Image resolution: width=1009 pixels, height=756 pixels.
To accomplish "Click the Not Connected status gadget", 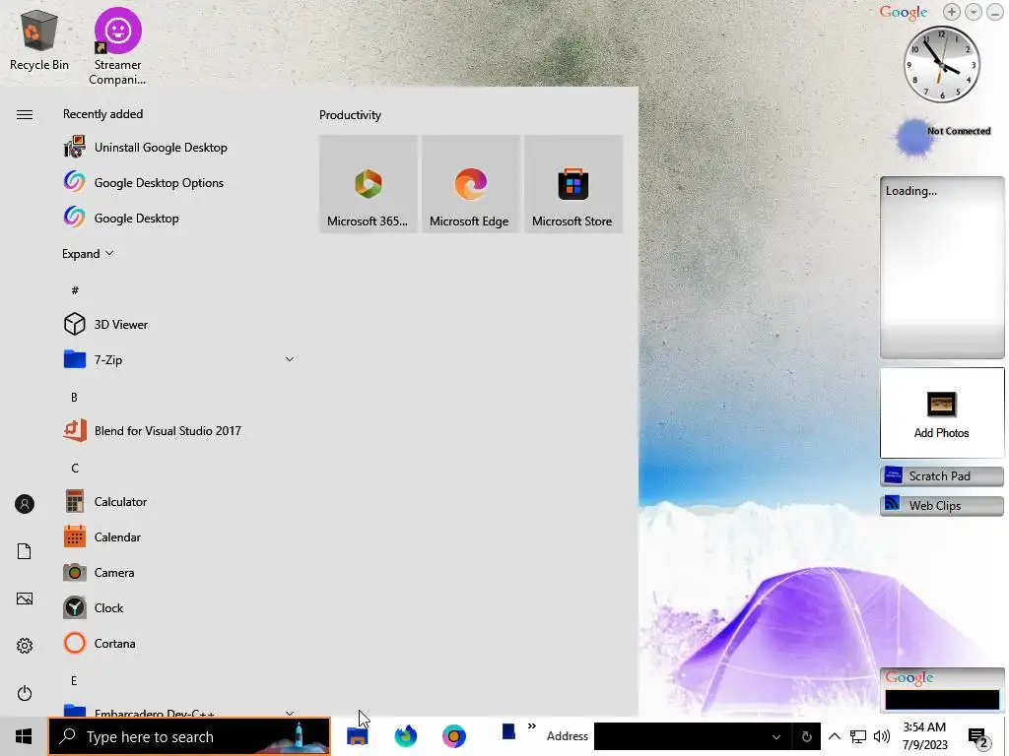I will tap(943, 136).
